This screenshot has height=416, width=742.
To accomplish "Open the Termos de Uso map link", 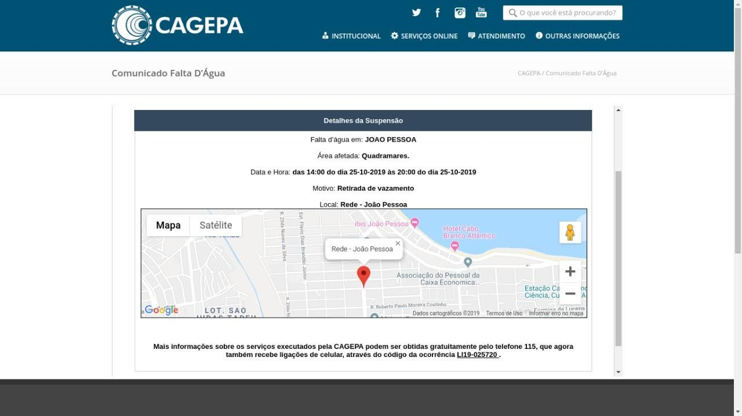I will tap(504, 314).
